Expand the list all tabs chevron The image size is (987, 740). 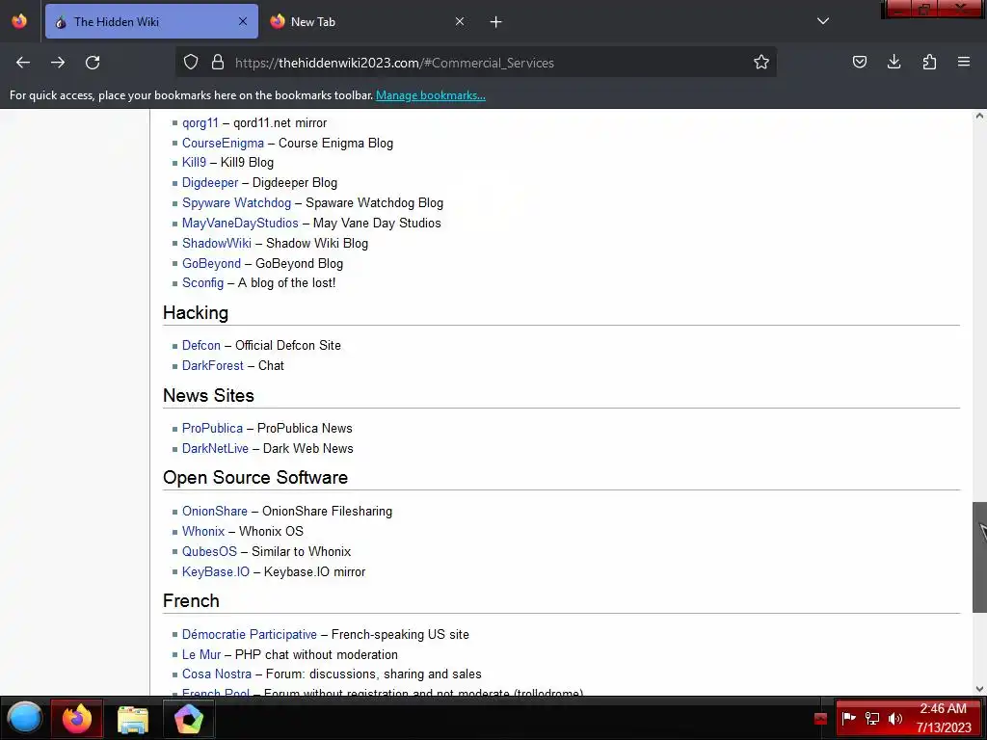click(823, 21)
